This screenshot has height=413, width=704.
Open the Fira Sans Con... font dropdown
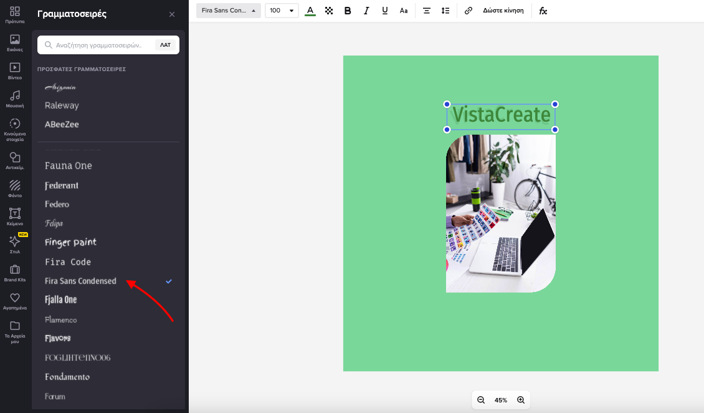tap(229, 11)
